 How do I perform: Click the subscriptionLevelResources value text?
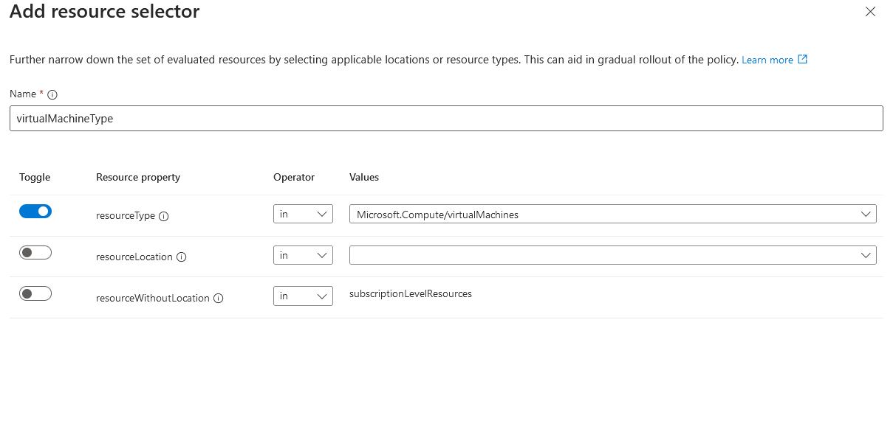coord(411,294)
